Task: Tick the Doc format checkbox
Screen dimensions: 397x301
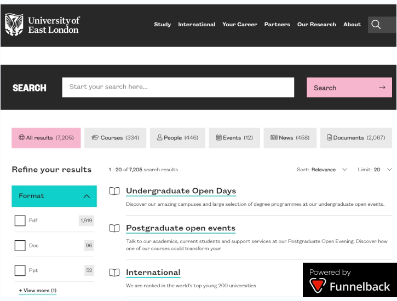Action: click(20, 246)
